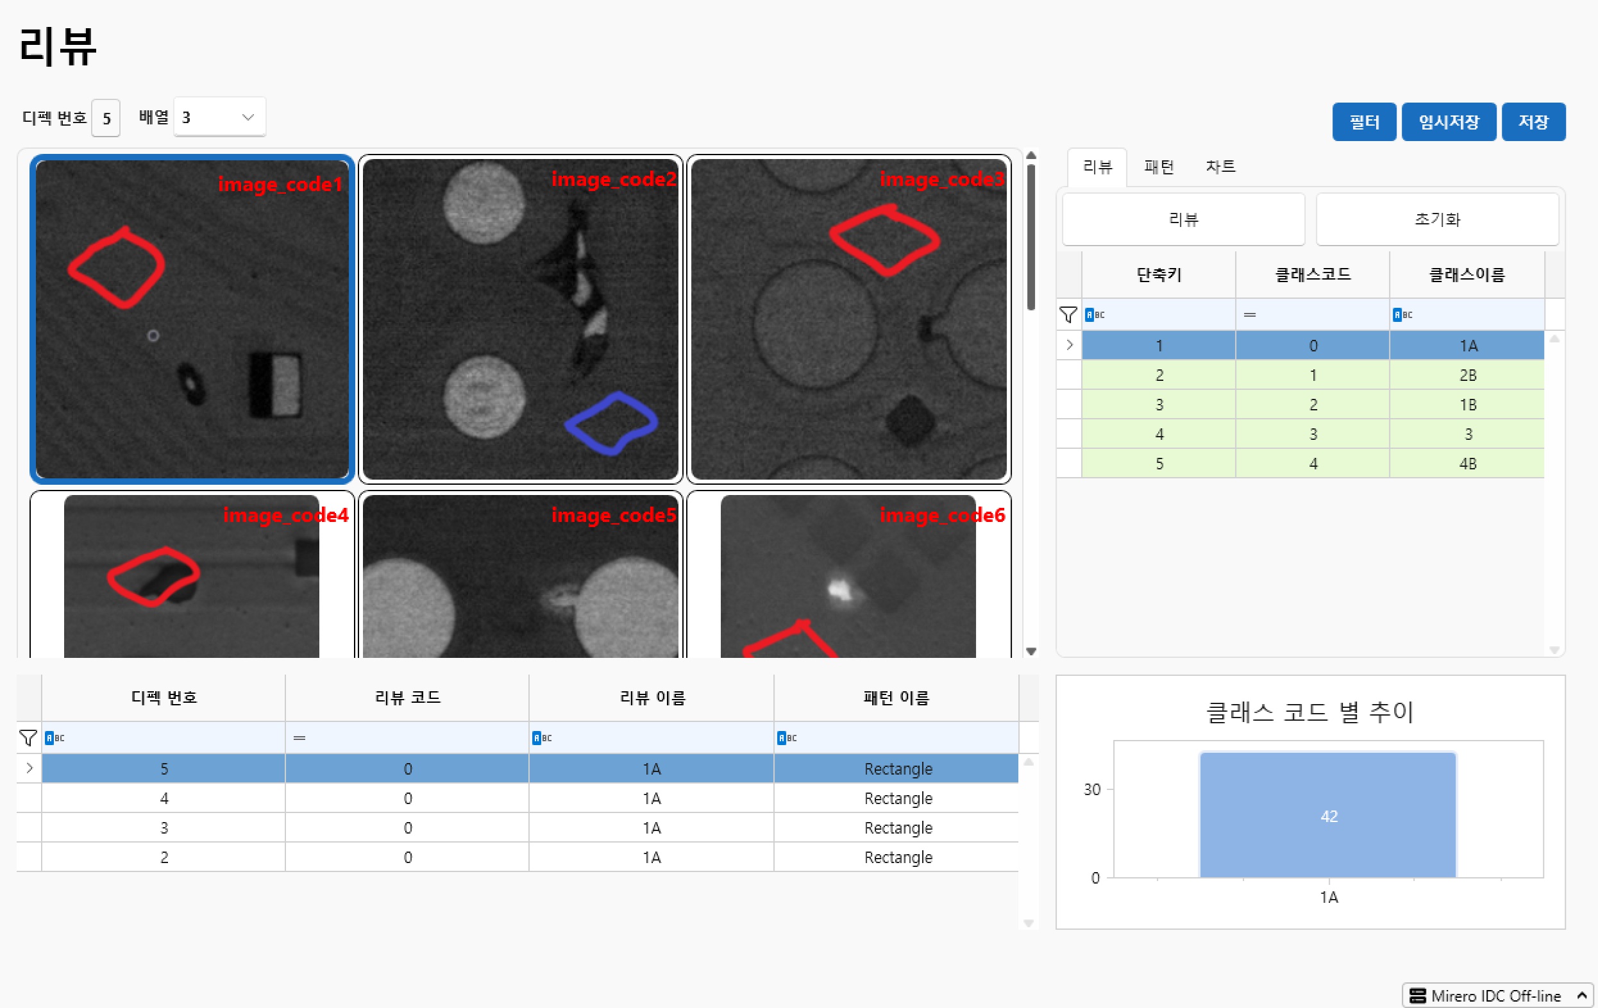This screenshot has width=1598, height=1008.
Task: Click the equals operator icon under 클래스코드 column
Action: pos(1250,315)
